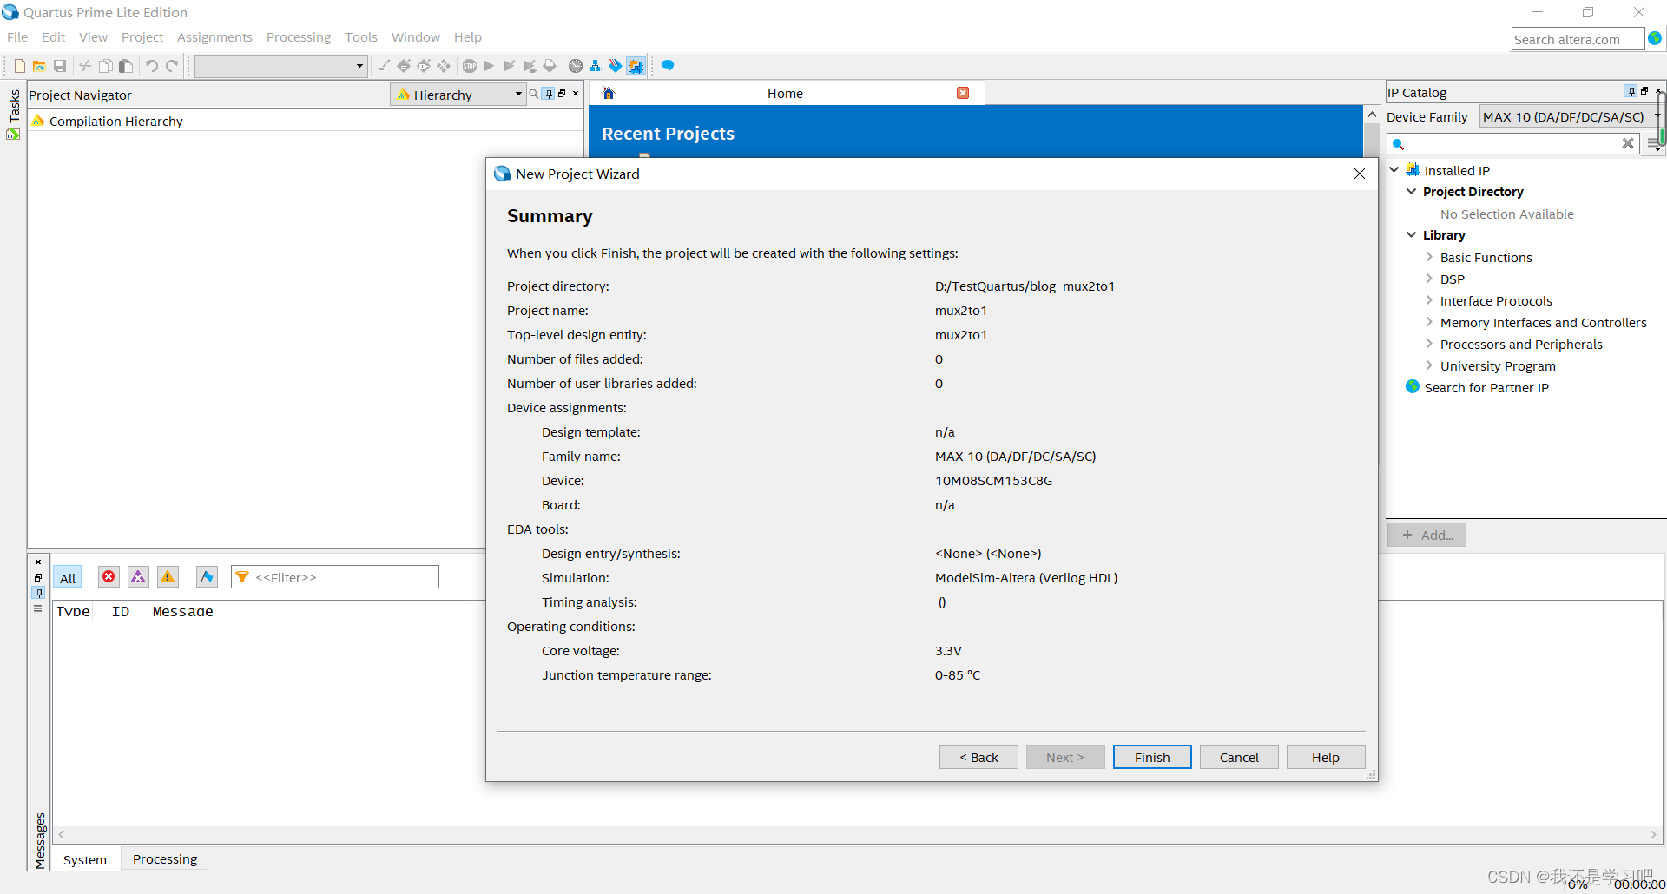1667x894 pixels.
Task: Click Help in New Project Wizard
Action: click(x=1326, y=757)
